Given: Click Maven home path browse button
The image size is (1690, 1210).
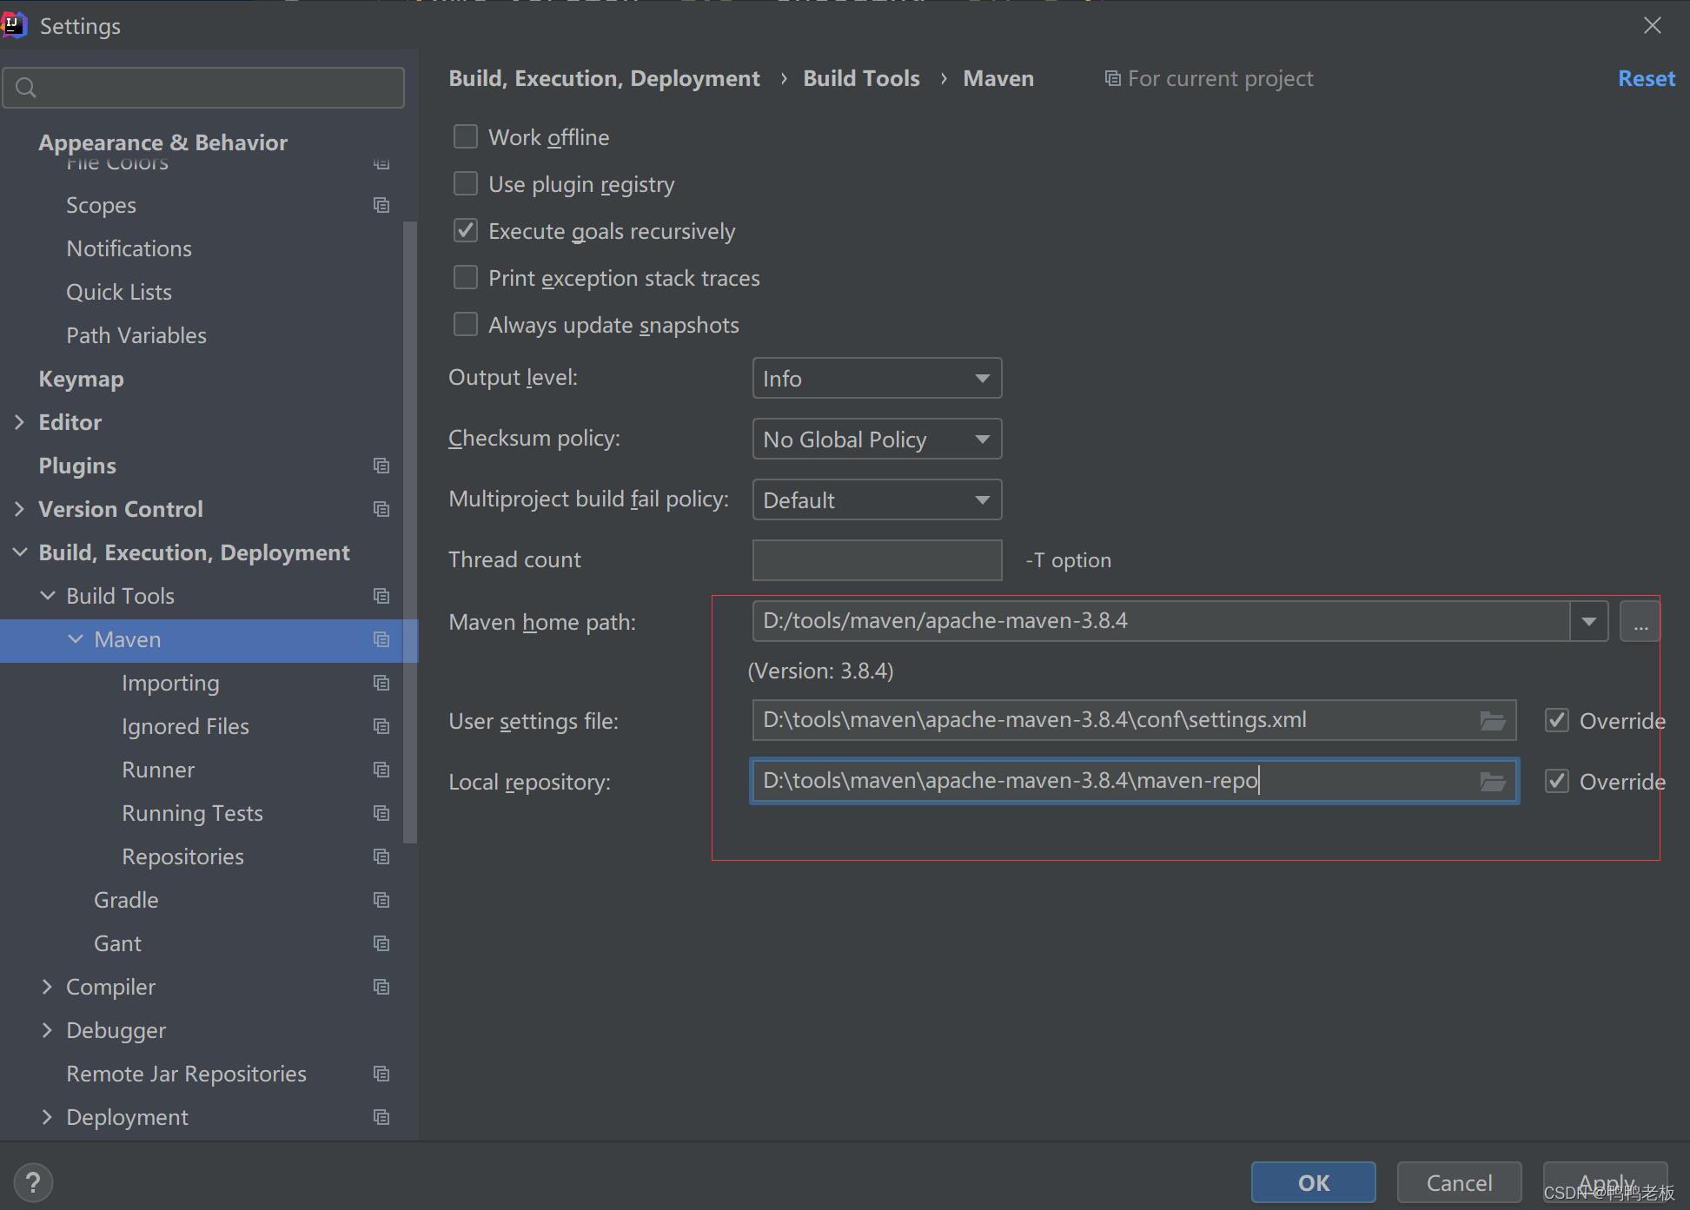Looking at the screenshot, I should (1640, 621).
